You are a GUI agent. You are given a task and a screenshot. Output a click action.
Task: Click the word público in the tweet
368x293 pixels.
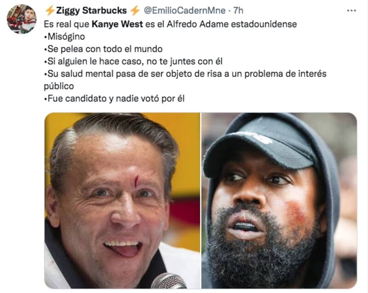(x=59, y=86)
